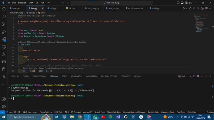Split the editor right
The image size is (214, 120).
206,8
